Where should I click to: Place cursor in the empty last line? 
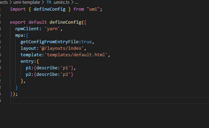click(x=109, y=101)
